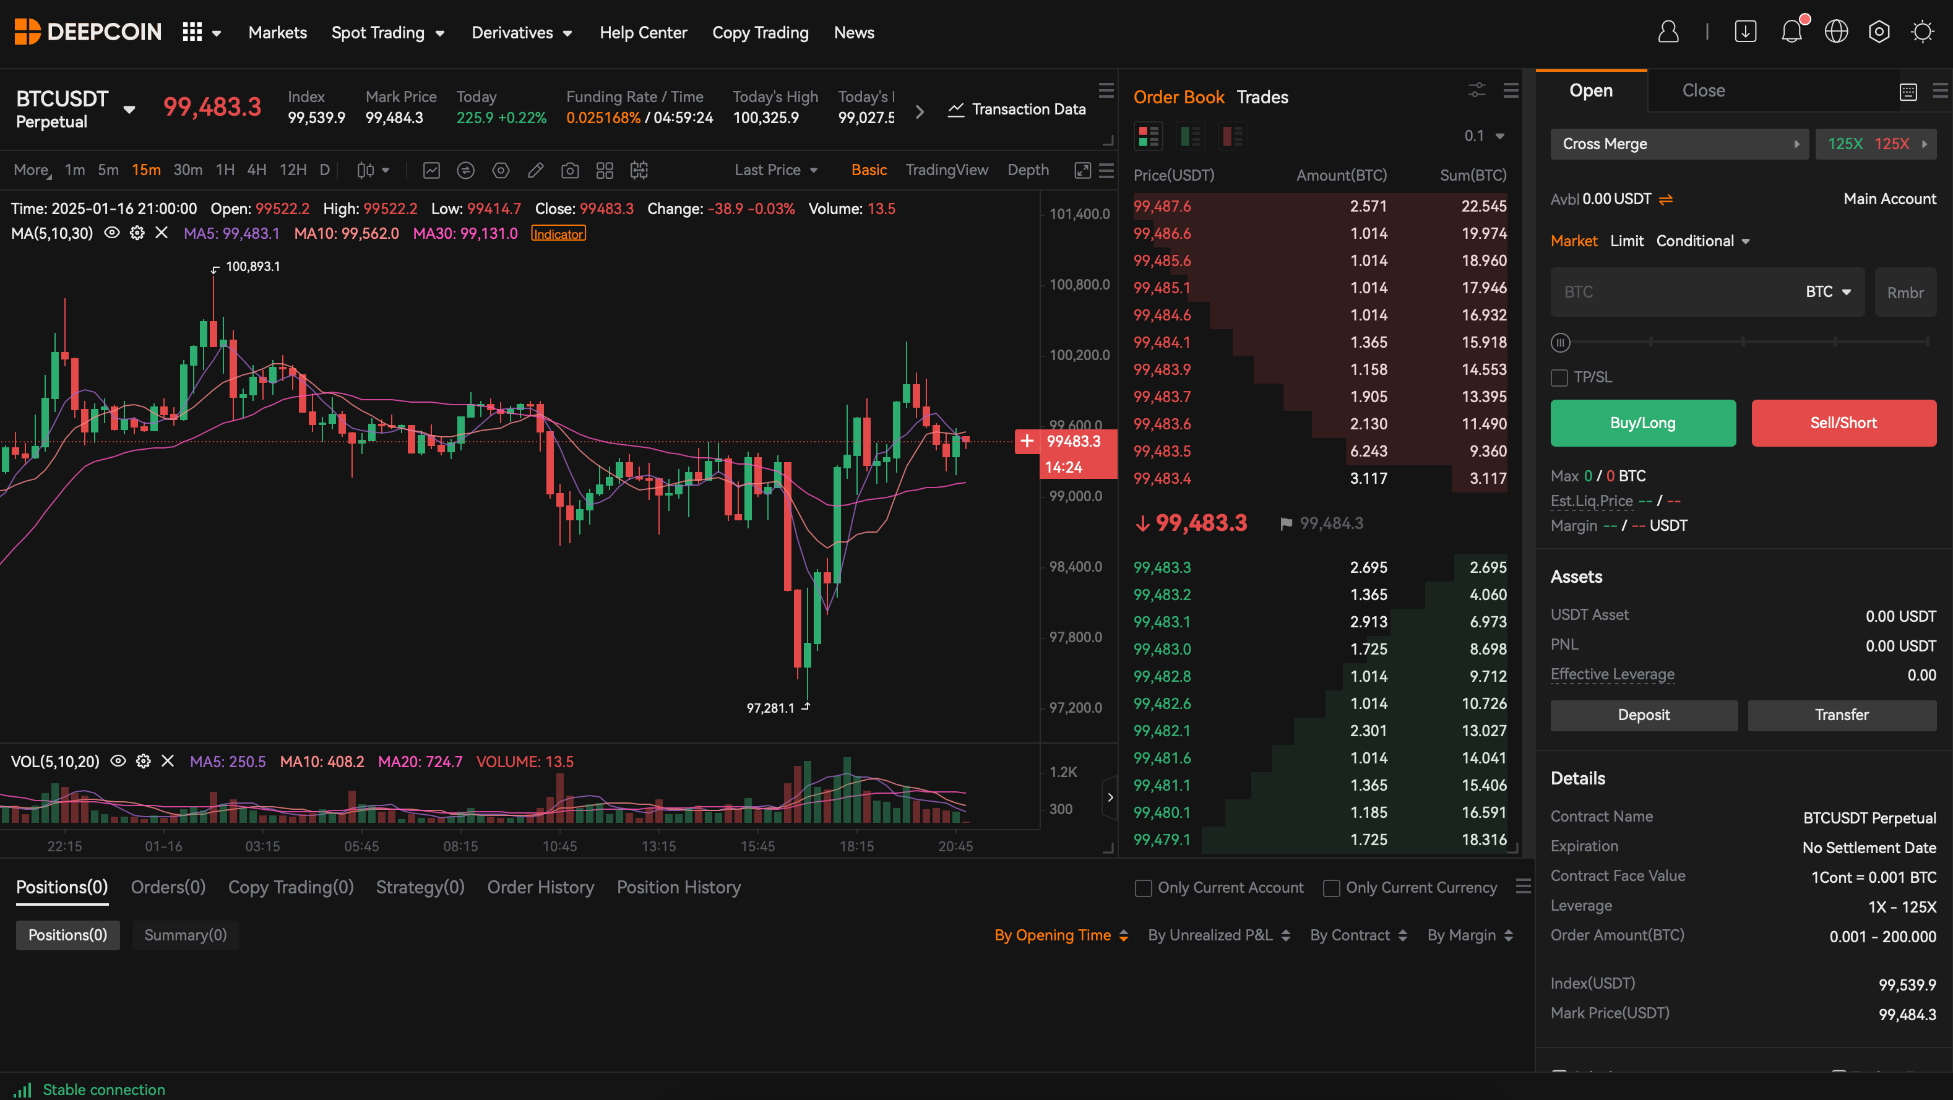The image size is (1953, 1100).
Task: Sort positions By Contract
Action: pos(1358,935)
